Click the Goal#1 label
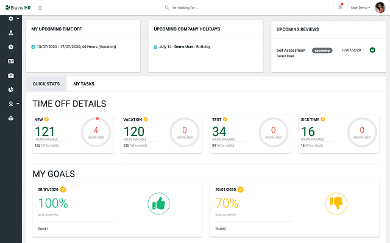This screenshot has height=243, width=390. 43,229
